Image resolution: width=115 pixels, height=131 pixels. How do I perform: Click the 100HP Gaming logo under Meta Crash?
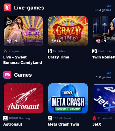click(50, 118)
